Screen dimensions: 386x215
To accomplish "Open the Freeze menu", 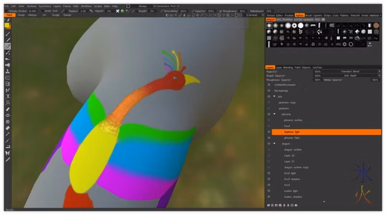I will 67,6.
